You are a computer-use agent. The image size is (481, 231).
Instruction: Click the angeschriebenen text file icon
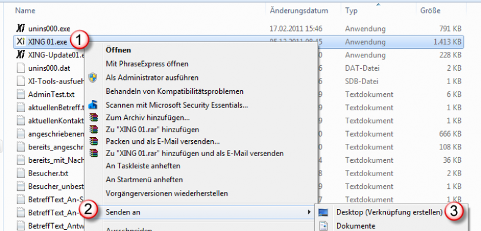coord(21,133)
